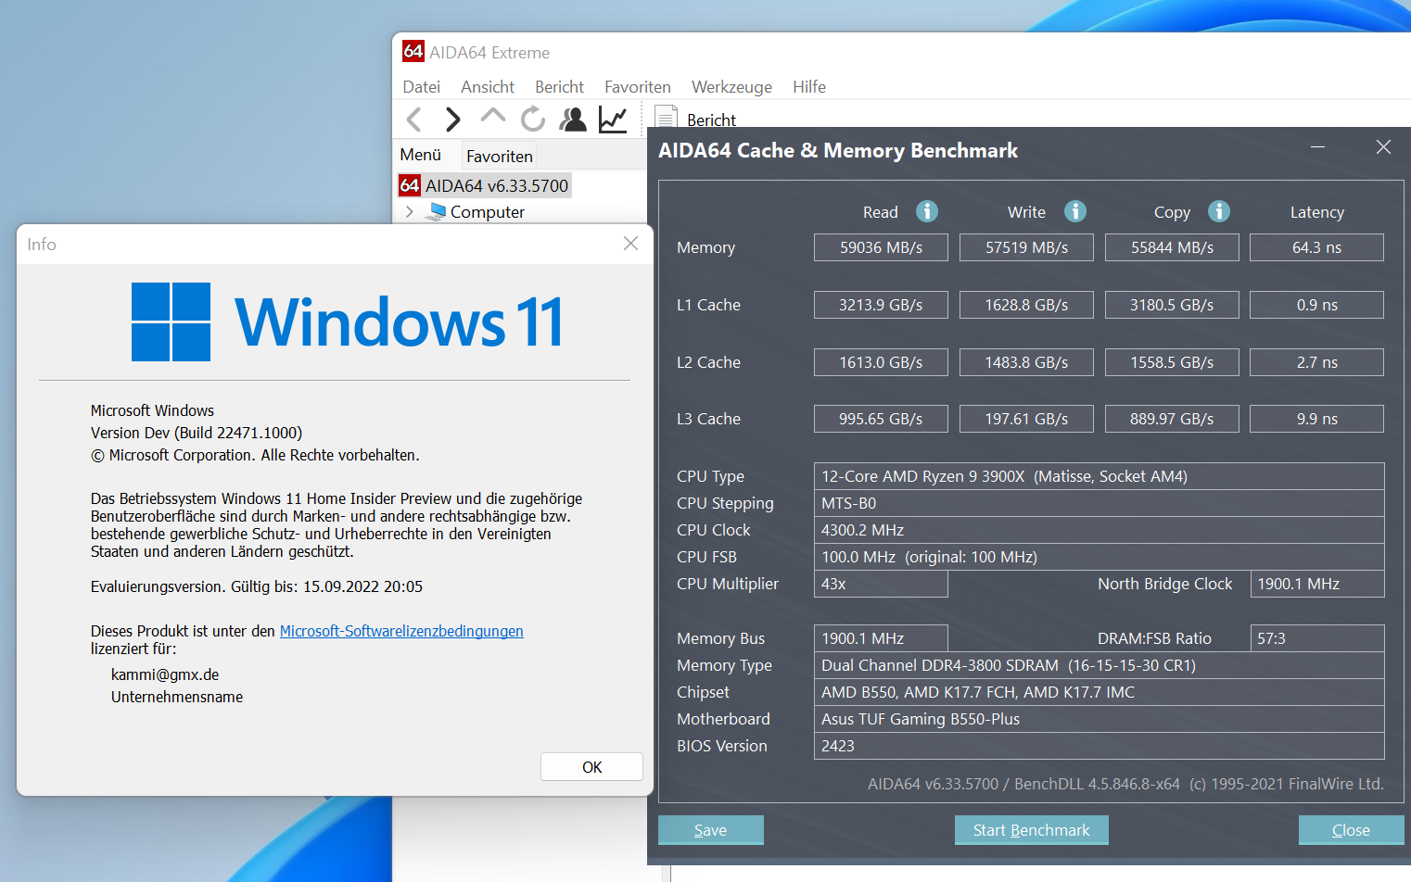Open the Hilfe menu
This screenshot has height=882, width=1411.
click(x=809, y=87)
